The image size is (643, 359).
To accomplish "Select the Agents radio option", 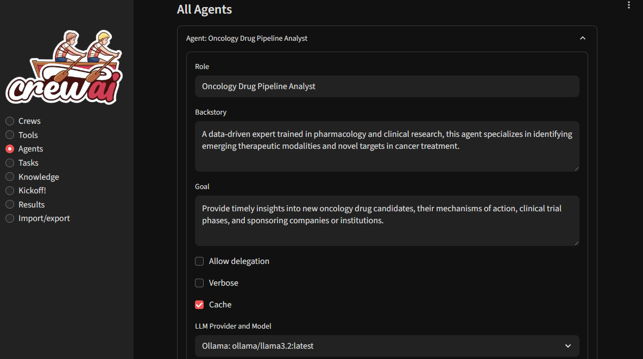I will tap(10, 149).
